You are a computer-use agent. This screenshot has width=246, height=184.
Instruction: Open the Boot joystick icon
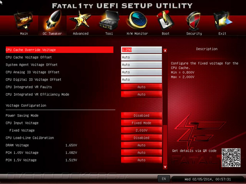pos(165,21)
